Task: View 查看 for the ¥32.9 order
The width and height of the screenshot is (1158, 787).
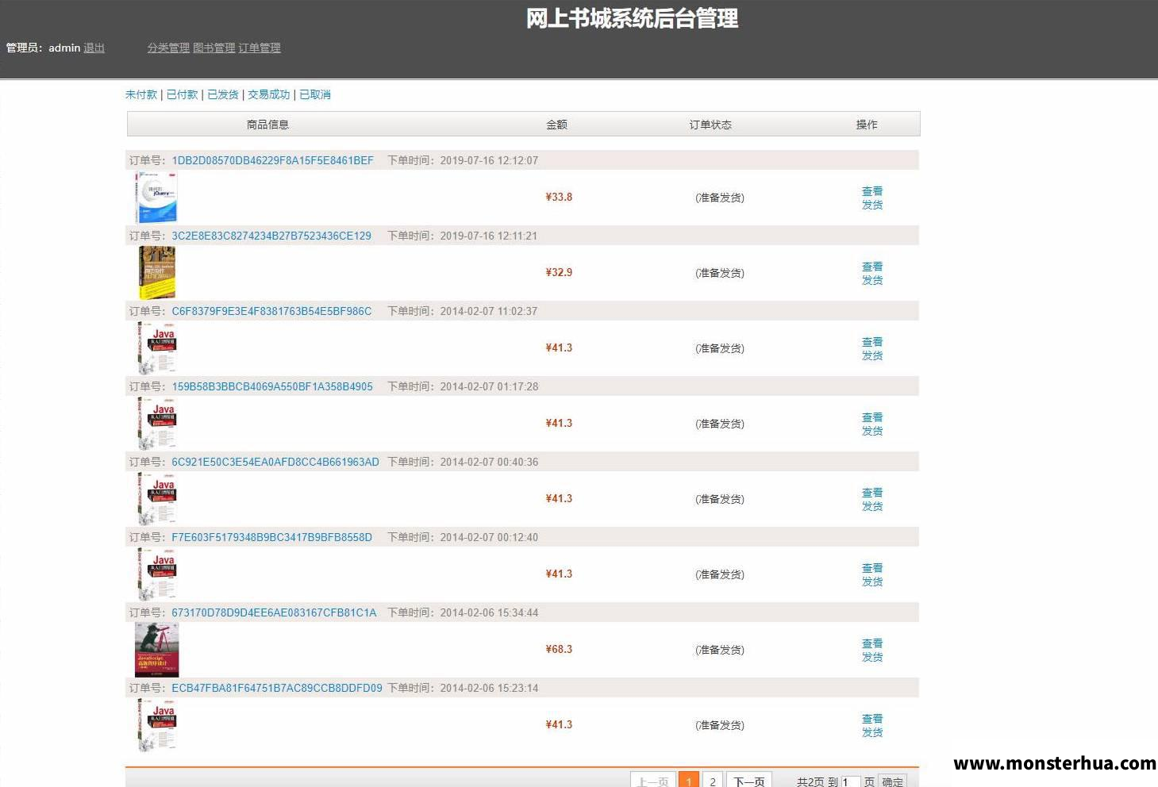Action: pyautogui.click(x=872, y=267)
